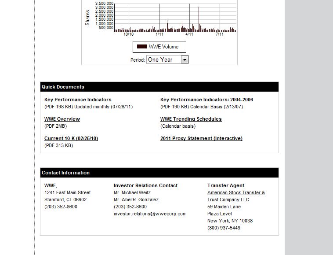Select the '(PDF 2MB)' text
Viewport: 333px width, 255px height.
pos(56,126)
